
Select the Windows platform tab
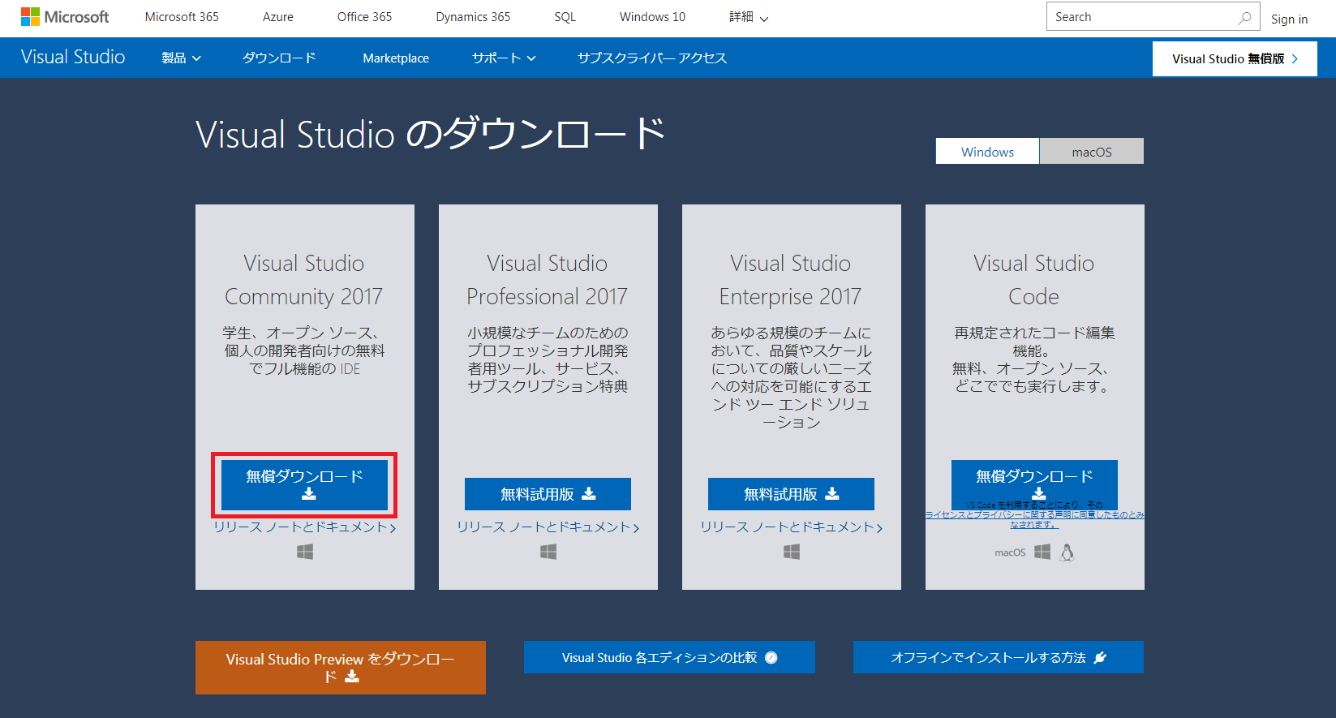click(987, 152)
